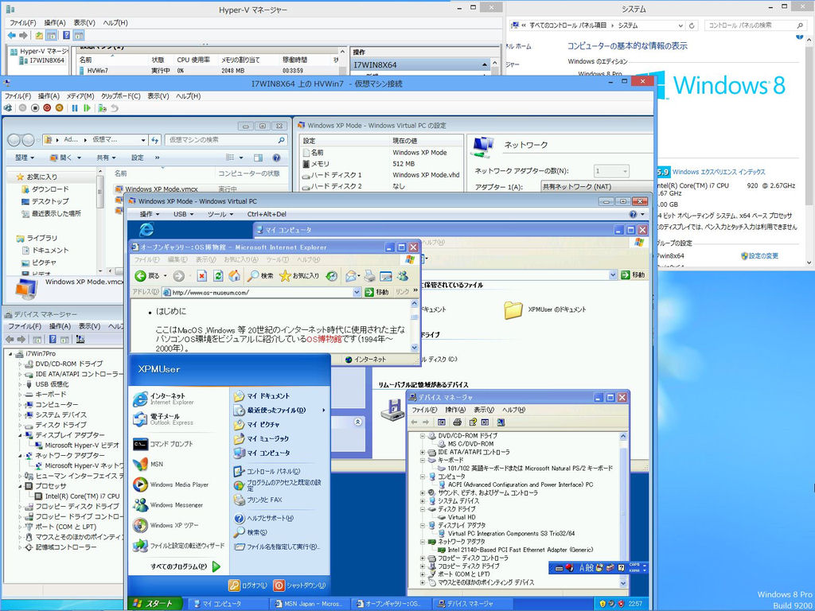The width and height of the screenshot is (815, 611).
Task: Select the Windows XP Mode.vmcx file row
Action: [201, 189]
